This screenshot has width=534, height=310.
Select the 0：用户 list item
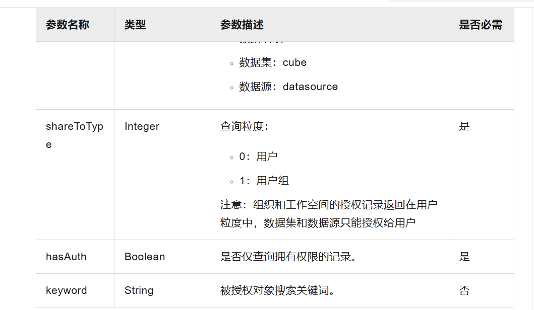[x=258, y=157]
